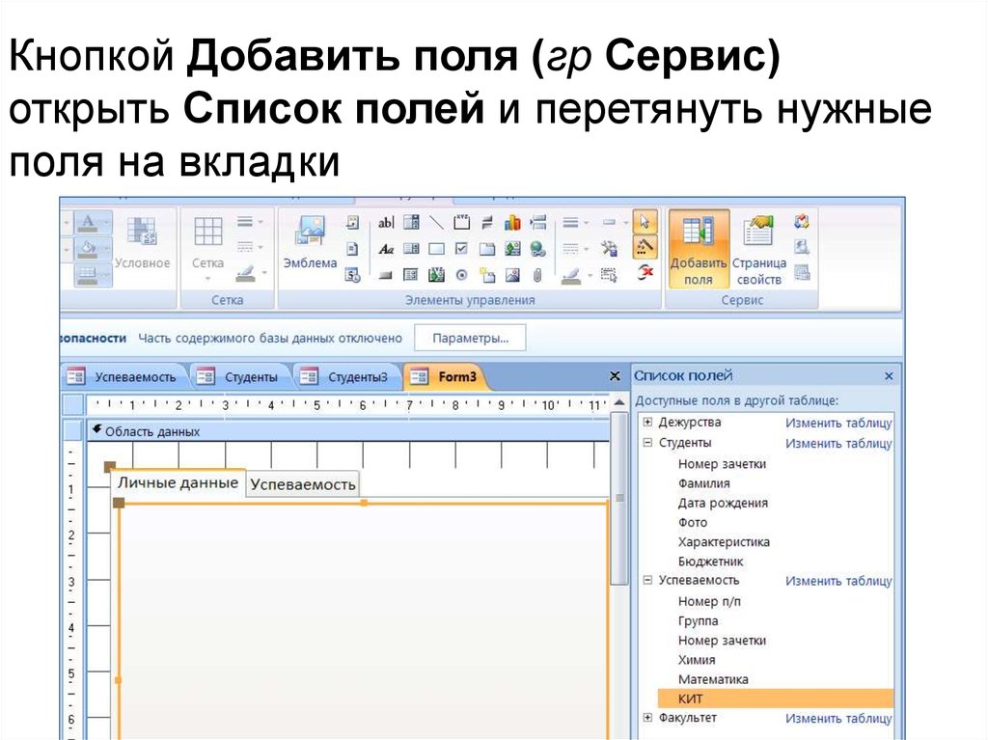Select the text box (ab|) control

pos(386,223)
